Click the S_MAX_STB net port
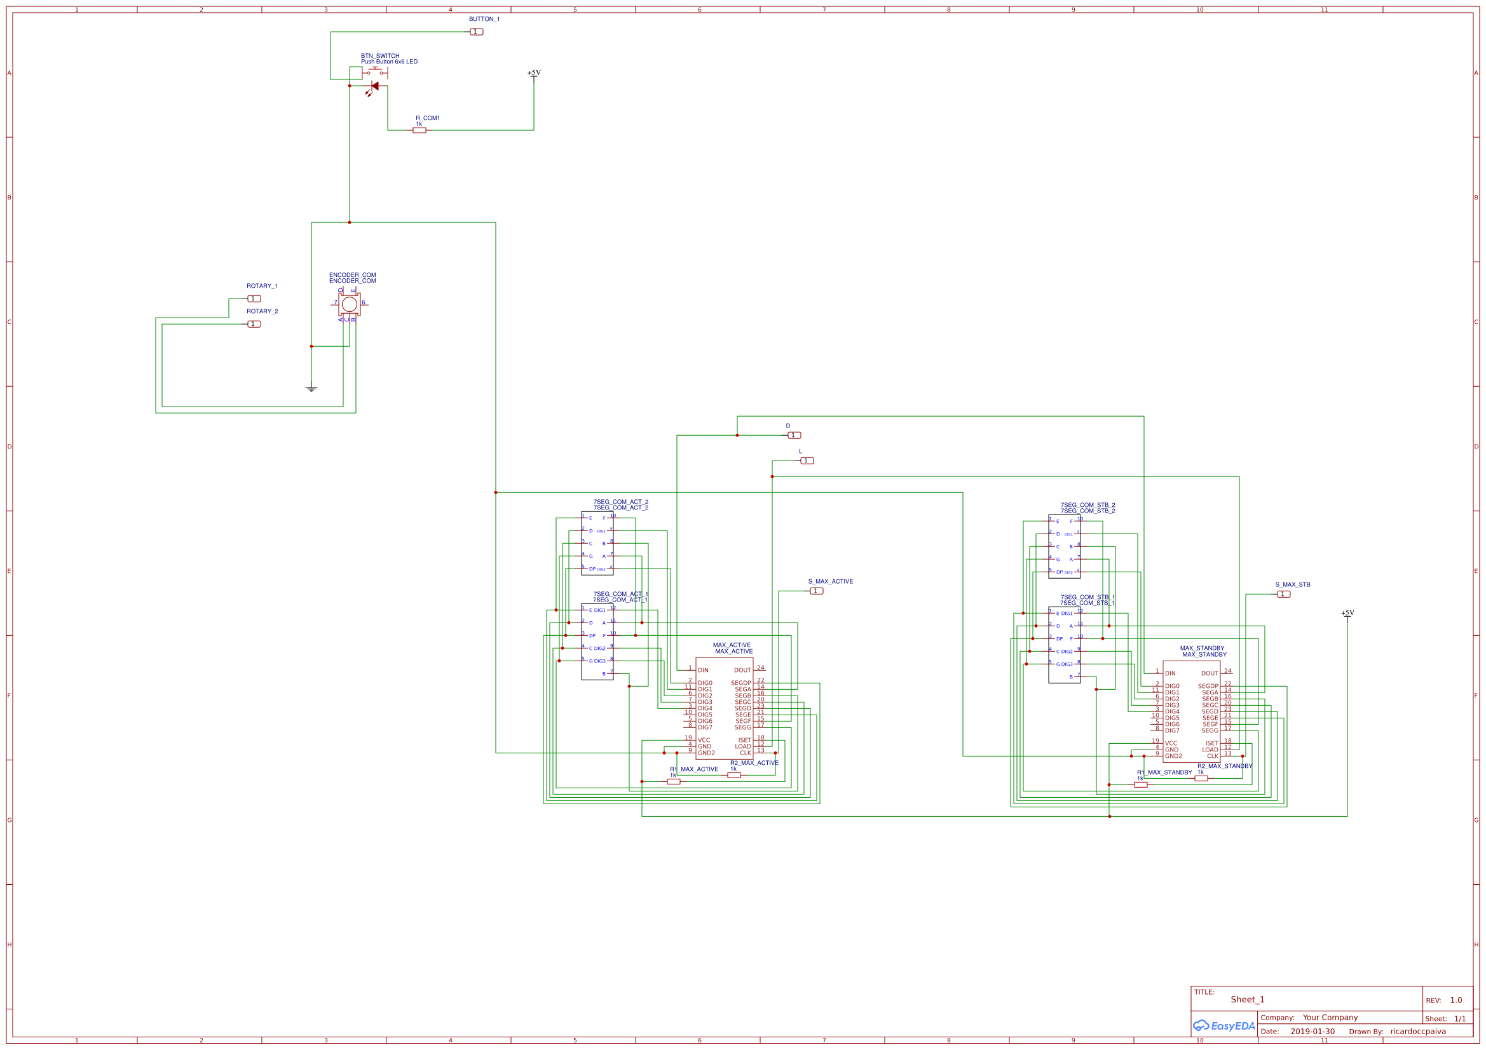Image resolution: width=1486 pixels, height=1050 pixels. [1283, 593]
